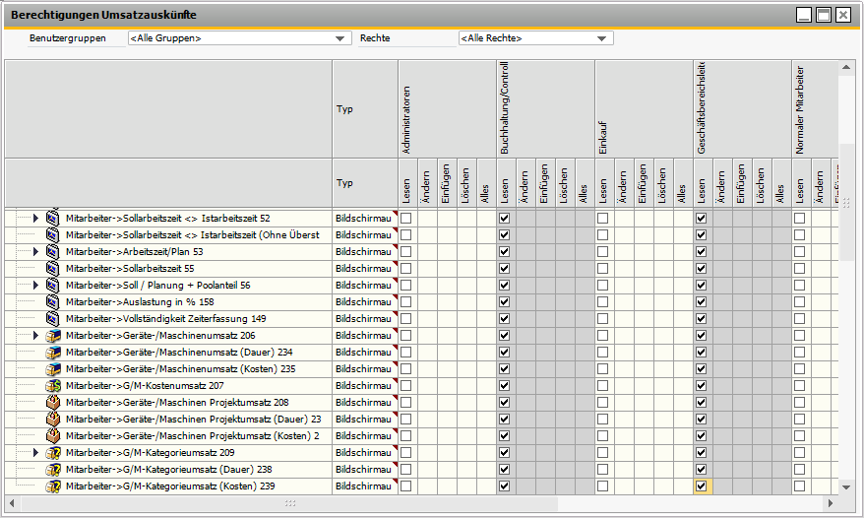Click the icon of Geräte-/Maschinenumsatz 206
Viewport: 864px width, 518px height.
(54, 335)
